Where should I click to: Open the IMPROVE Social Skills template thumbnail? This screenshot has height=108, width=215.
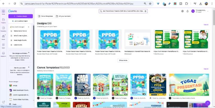click(45, 85)
